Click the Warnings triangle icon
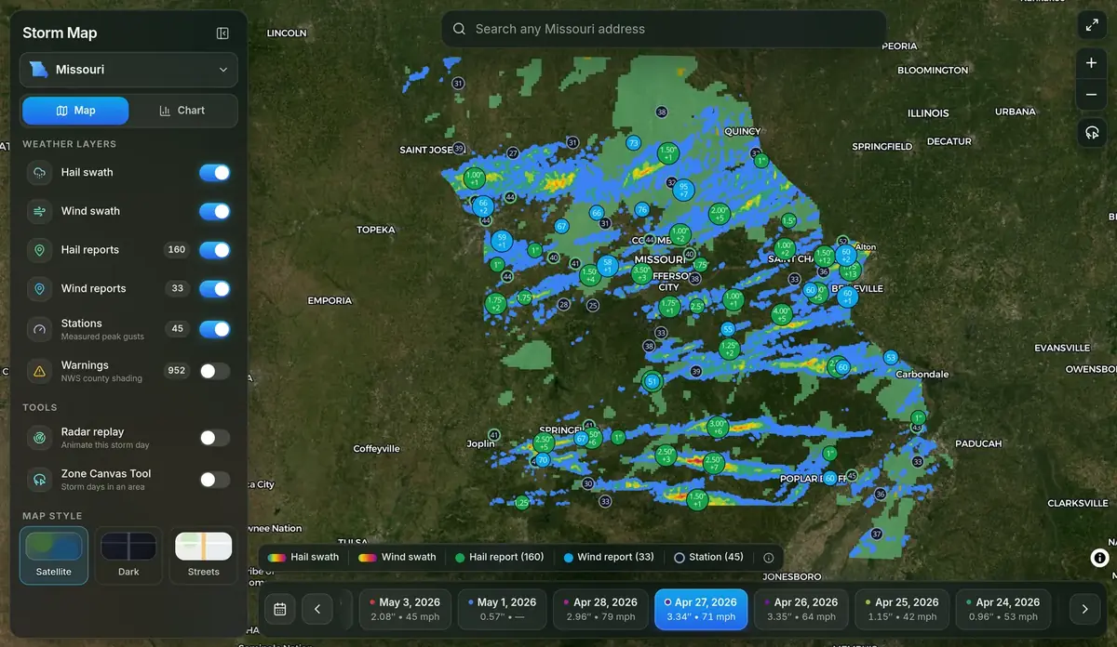 point(39,371)
